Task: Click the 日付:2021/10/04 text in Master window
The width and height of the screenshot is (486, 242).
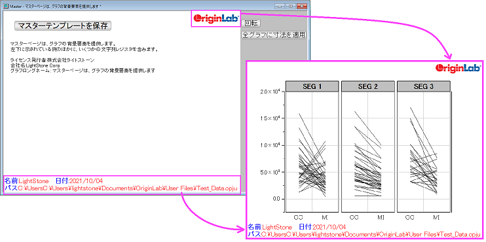Action: click(x=79, y=181)
